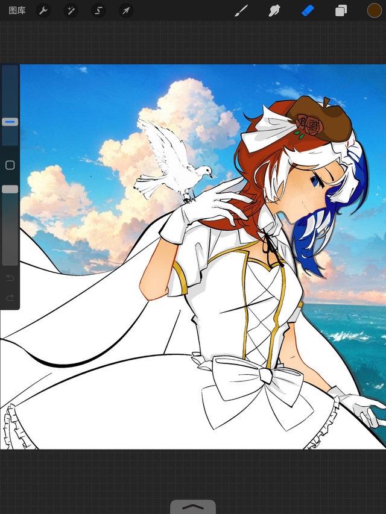
Task: Tap the square modify button on sidebar
Action: pos(10,165)
